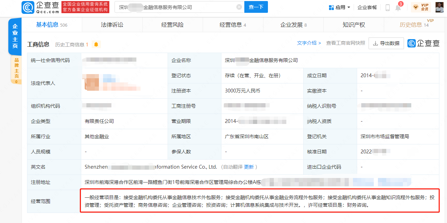Click the user avatar at top right
447x223 pixels.
coord(439,7)
